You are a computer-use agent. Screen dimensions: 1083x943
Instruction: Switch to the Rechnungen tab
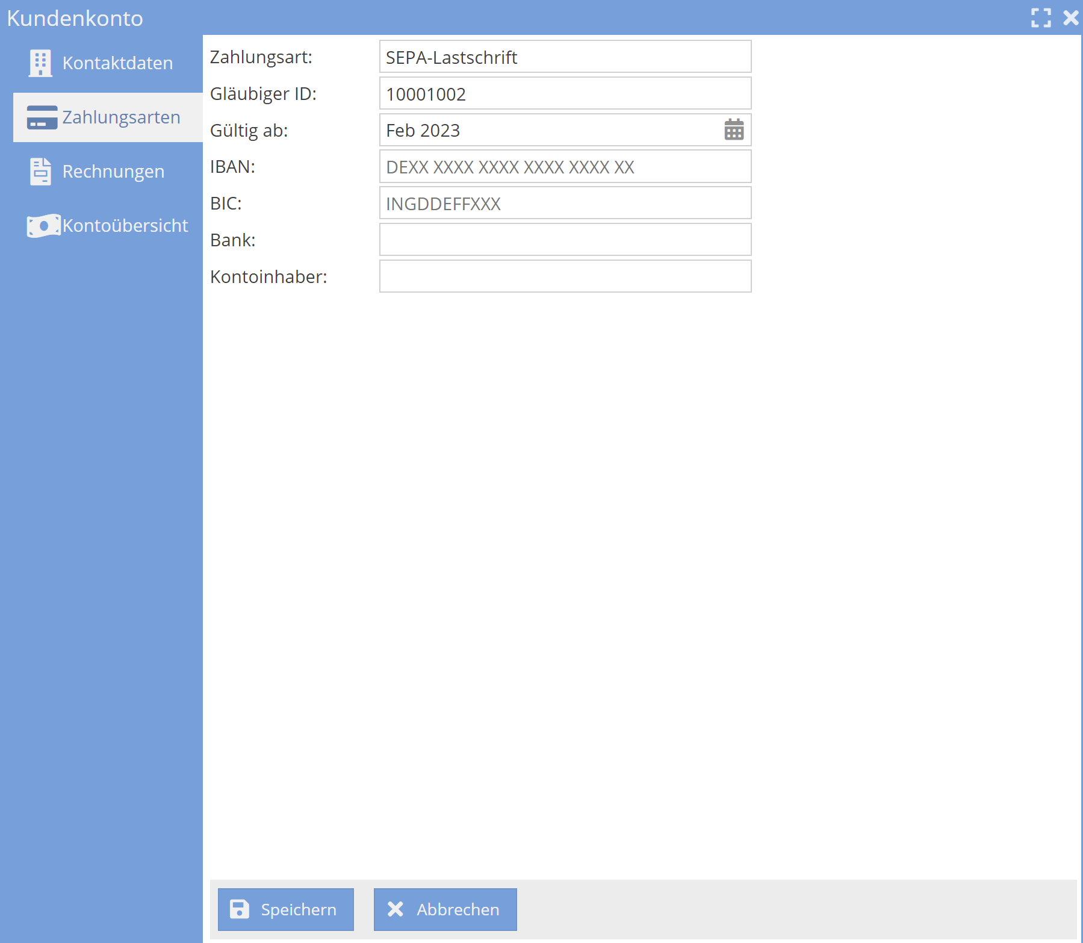(x=113, y=172)
